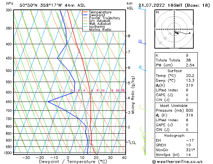
Task: Select the 'Temperature' legend label
Action: tap(100, 12)
